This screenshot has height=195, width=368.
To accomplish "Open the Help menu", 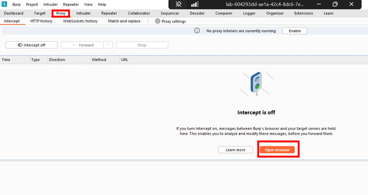I will pos(102,5).
